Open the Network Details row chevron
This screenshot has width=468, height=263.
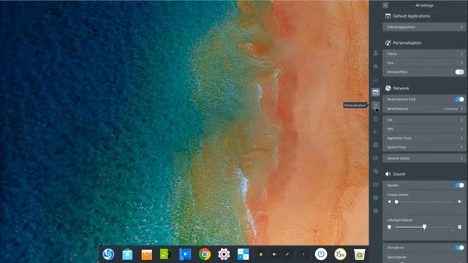pos(461,159)
